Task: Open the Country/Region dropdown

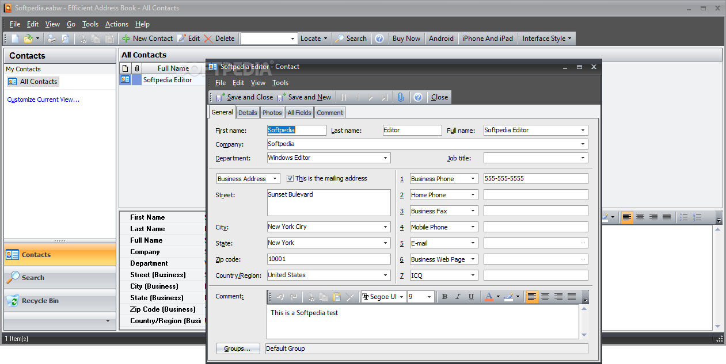Action: [386, 275]
